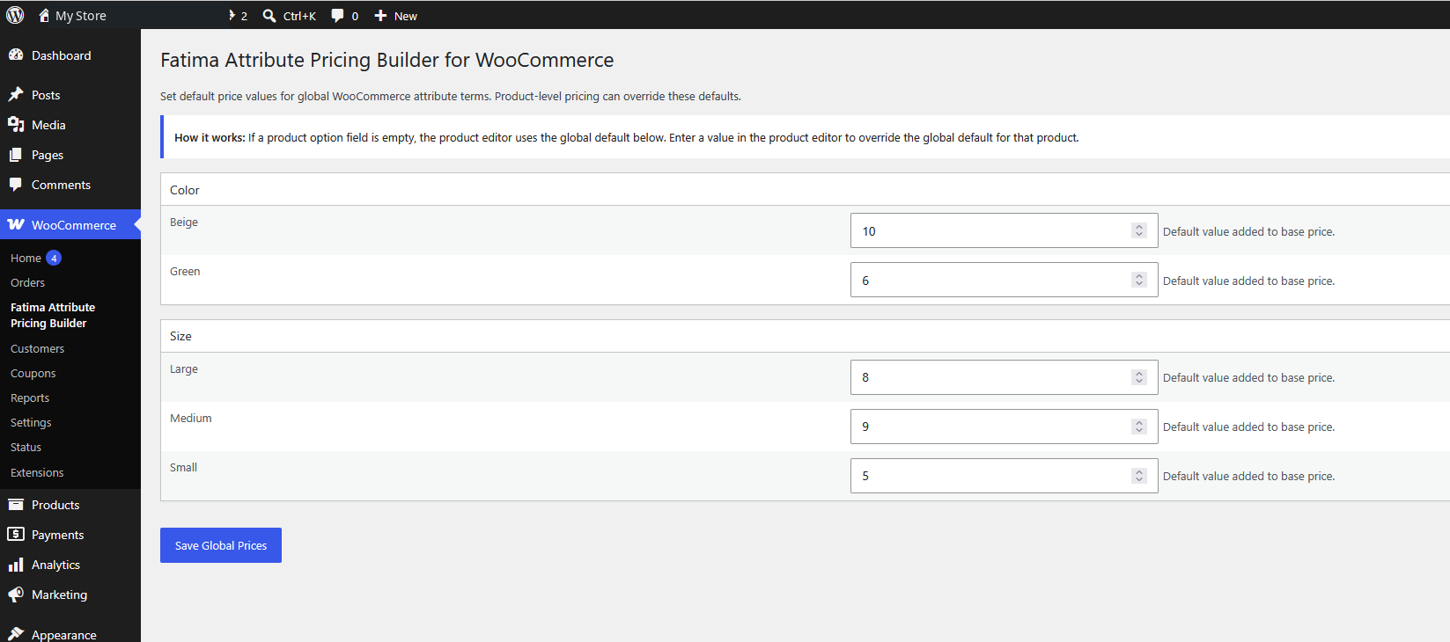This screenshot has height=642, width=1450.
Task: Click the Payments dollar icon
Action: (16, 535)
